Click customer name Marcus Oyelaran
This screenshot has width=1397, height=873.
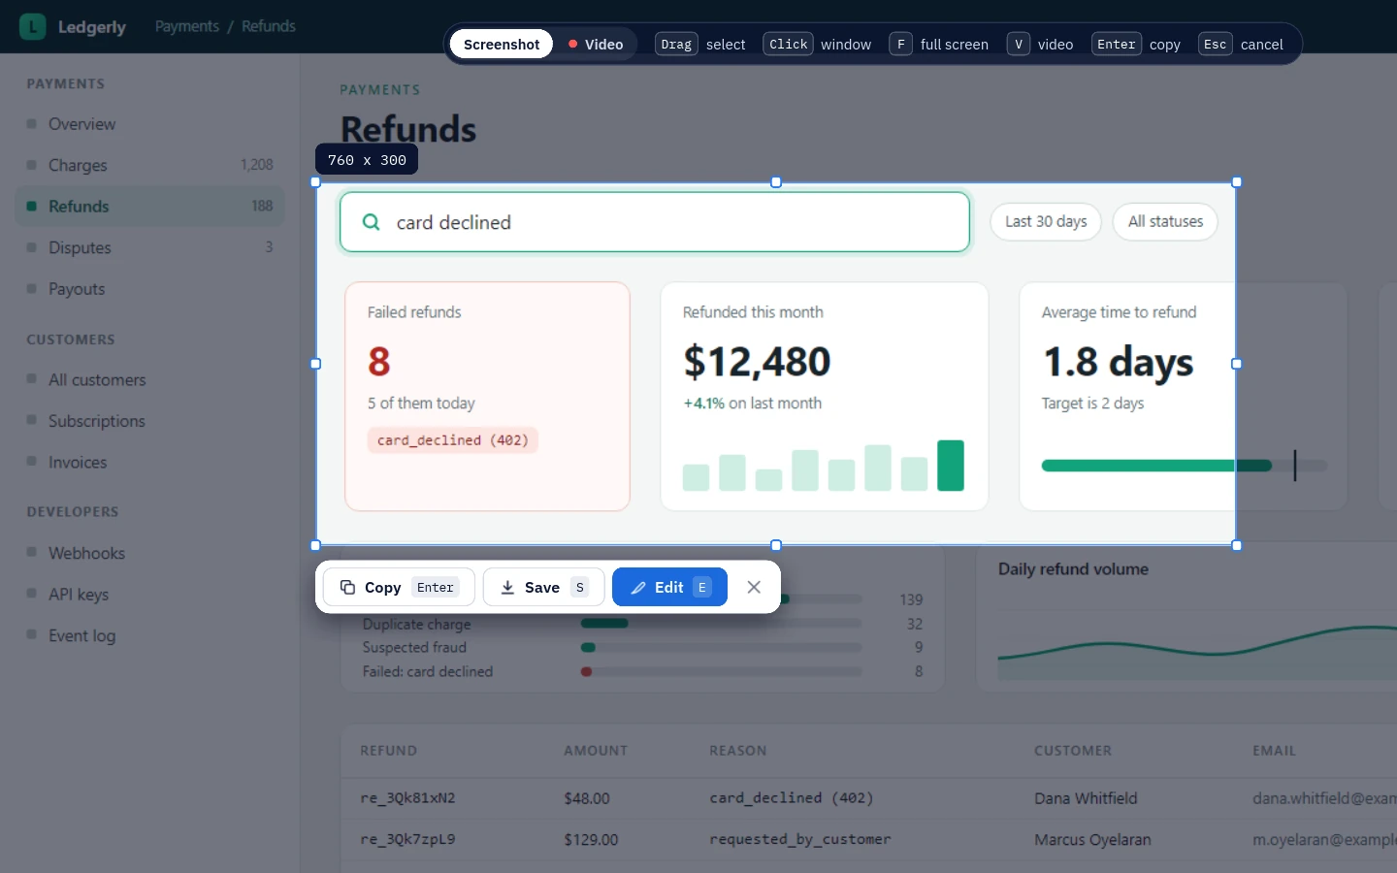[1092, 839]
